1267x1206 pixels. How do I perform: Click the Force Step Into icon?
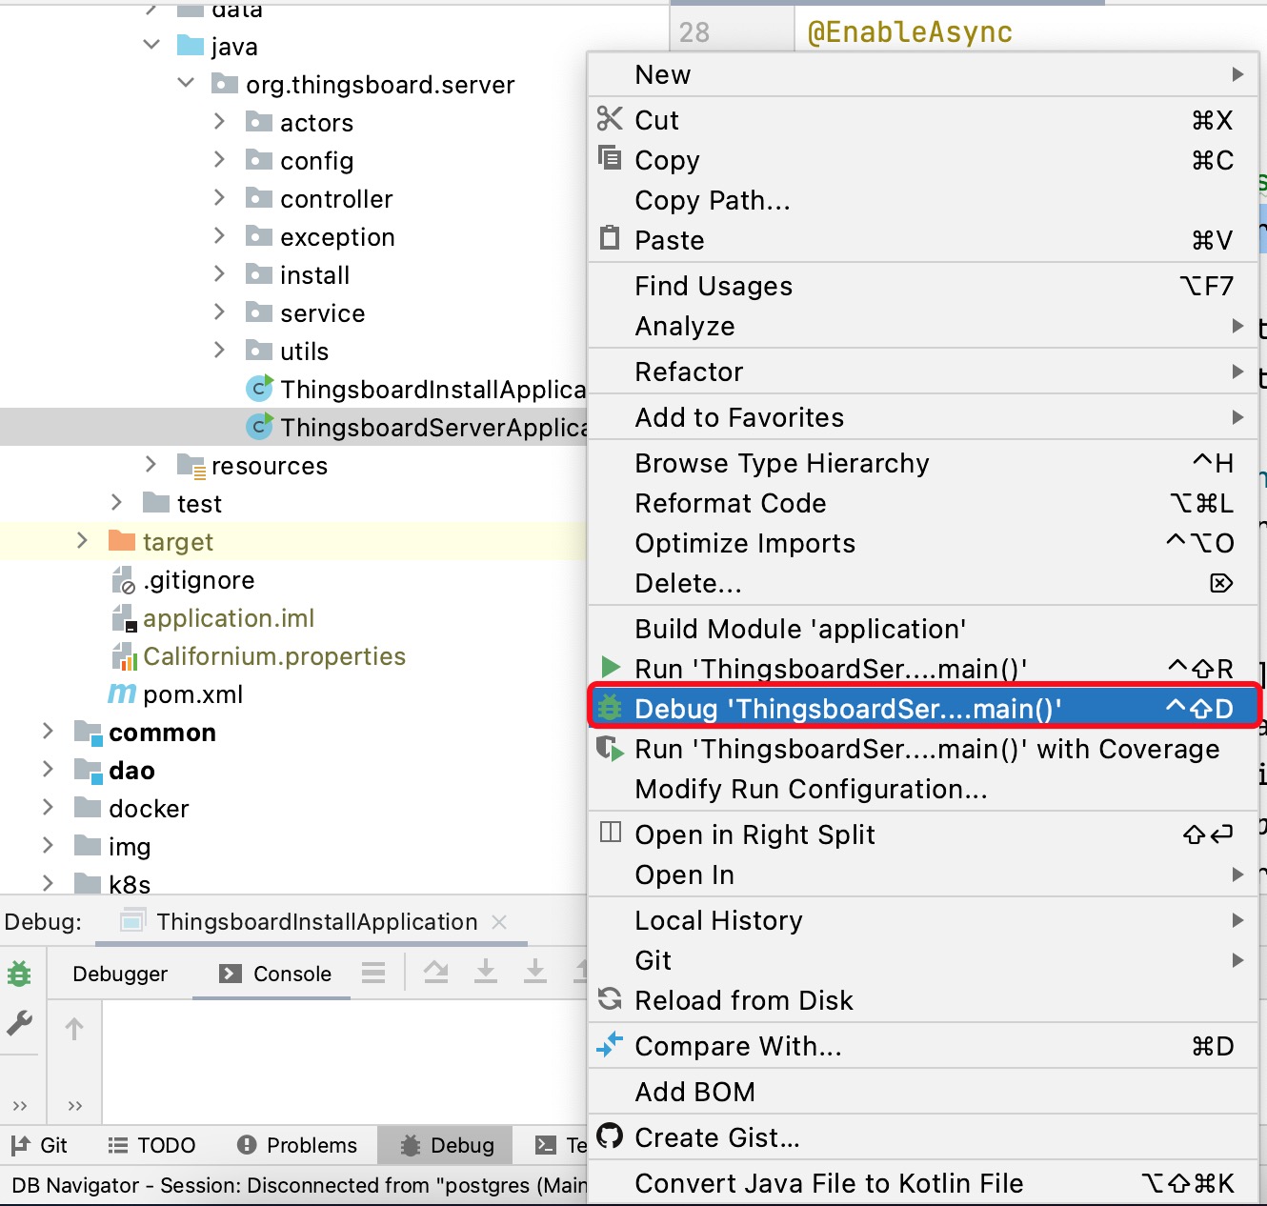535,972
